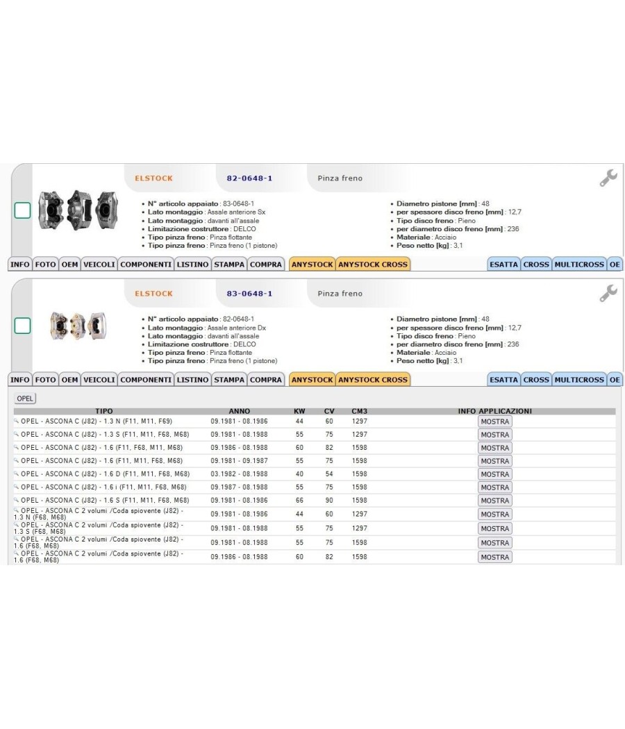The width and height of the screenshot is (625, 729).
Task: Tick the checkbox for article 83-0648-1
Action: point(22,326)
